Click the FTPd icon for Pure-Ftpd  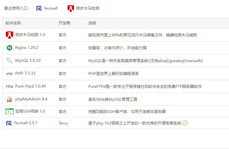pos(9,87)
